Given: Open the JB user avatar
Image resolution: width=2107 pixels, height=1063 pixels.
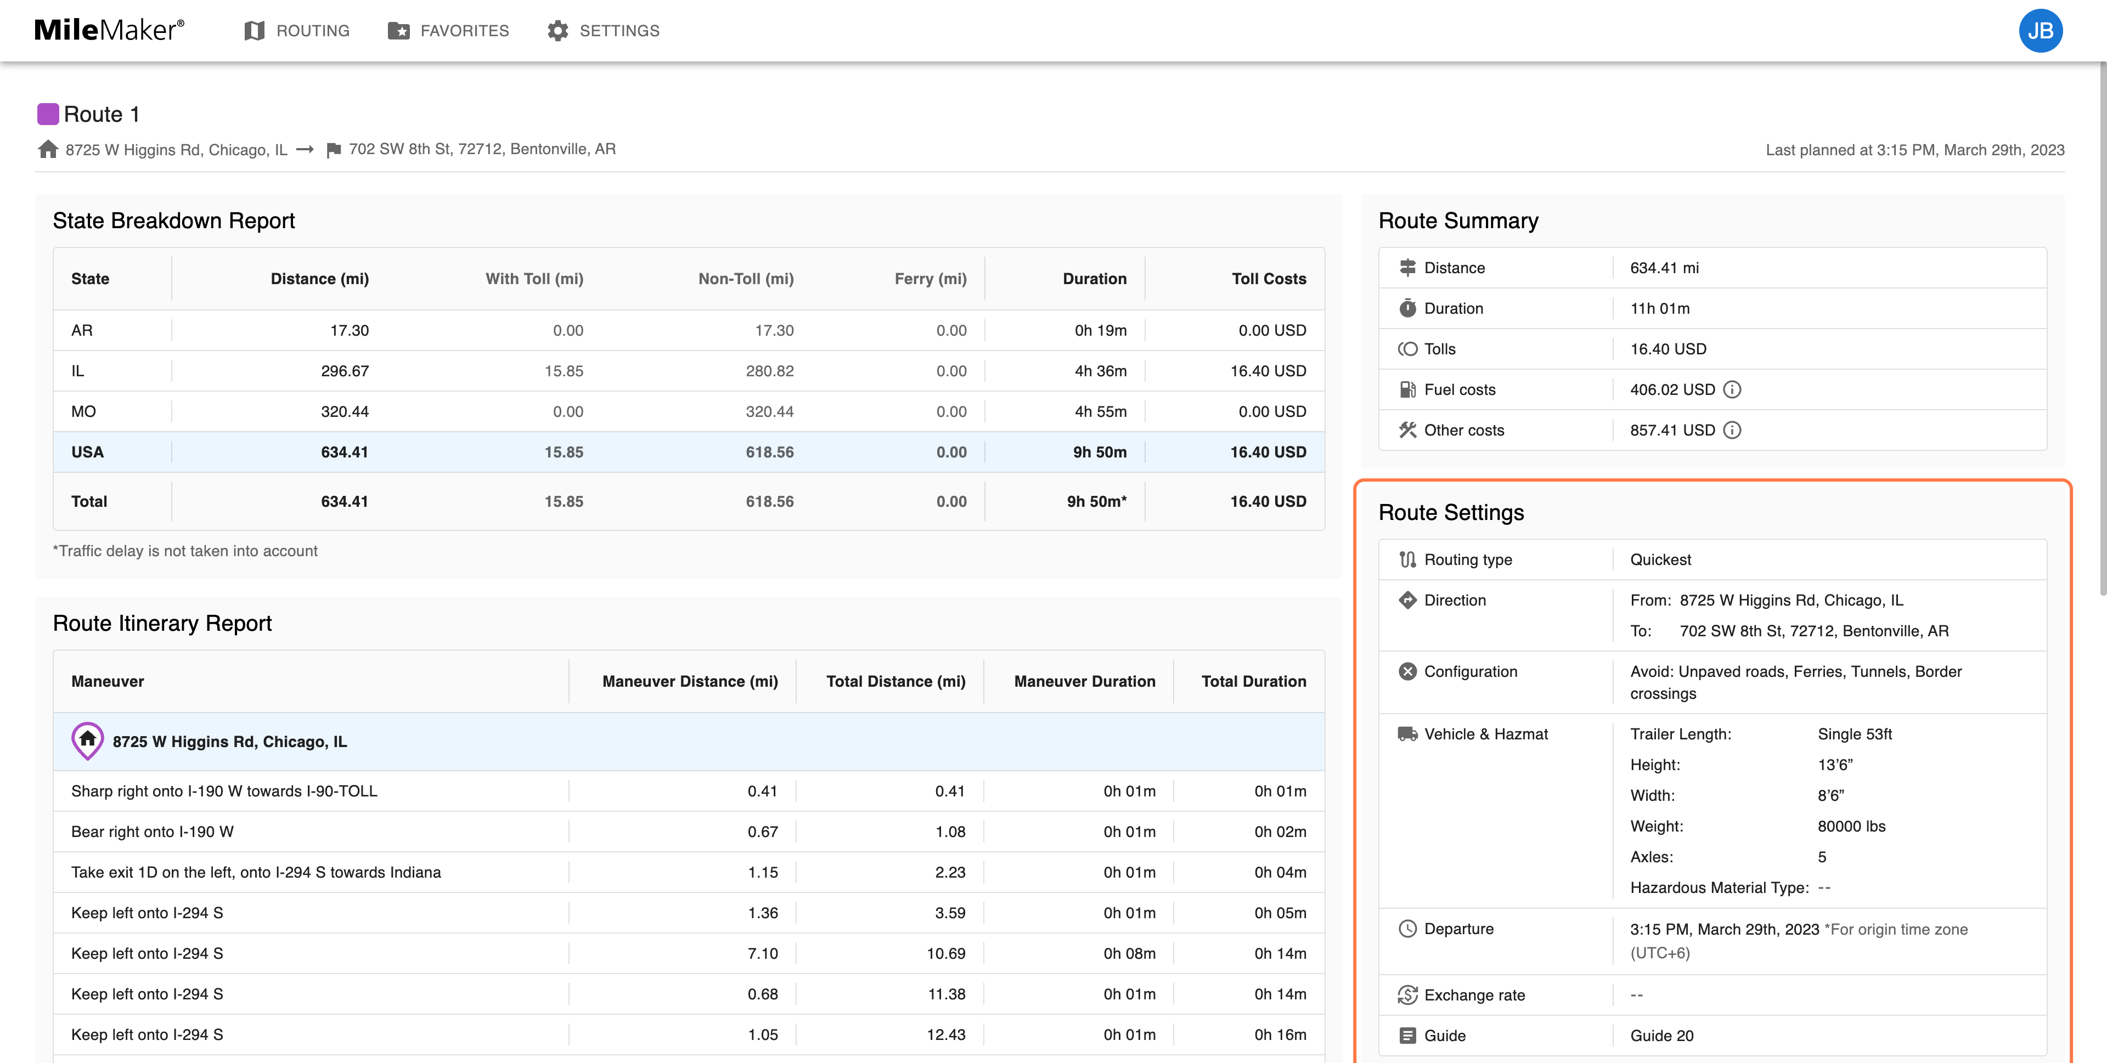Looking at the screenshot, I should pos(2040,31).
